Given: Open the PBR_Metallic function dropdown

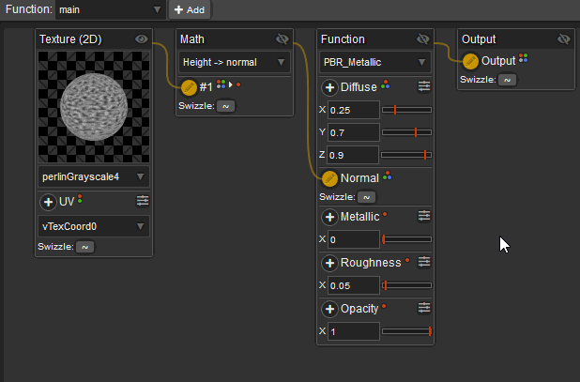Looking at the screenshot, I should (x=375, y=62).
